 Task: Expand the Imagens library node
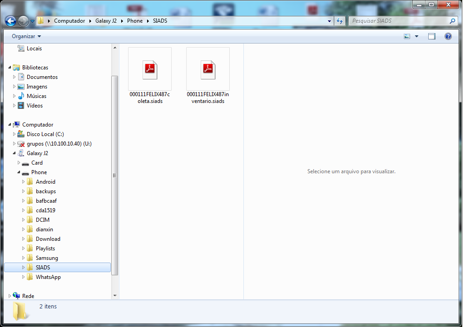pos(14,87)
